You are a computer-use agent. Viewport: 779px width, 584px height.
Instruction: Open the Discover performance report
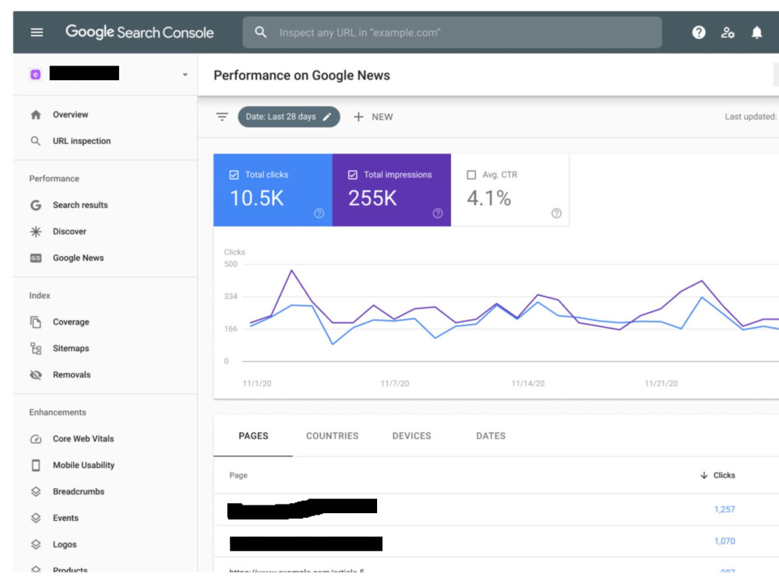69,231
